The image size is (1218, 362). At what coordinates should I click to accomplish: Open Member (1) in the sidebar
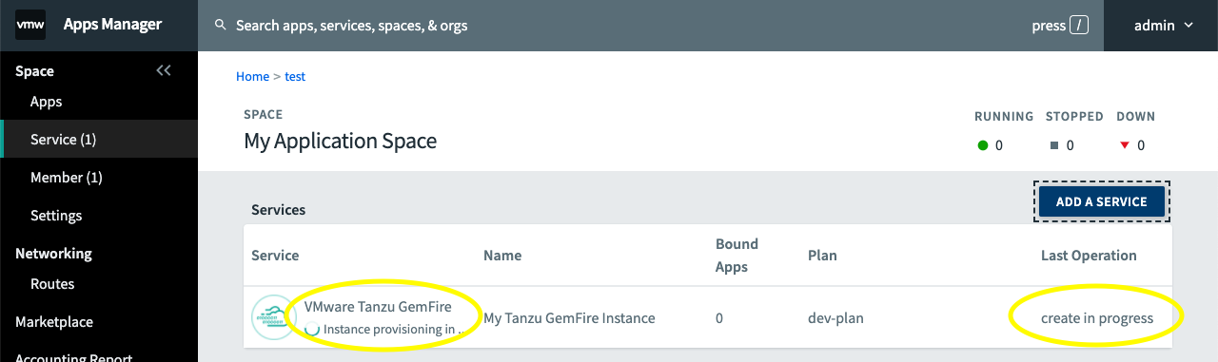click(66, 178)
